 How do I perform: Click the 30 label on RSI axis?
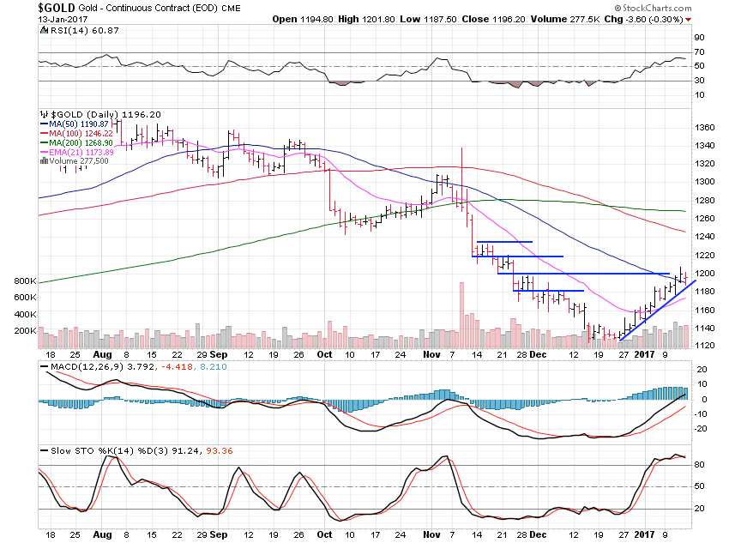[699, 81]
